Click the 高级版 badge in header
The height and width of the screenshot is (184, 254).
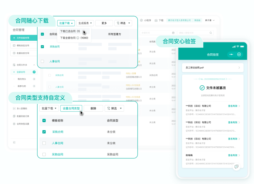click(x=197, y=20)
